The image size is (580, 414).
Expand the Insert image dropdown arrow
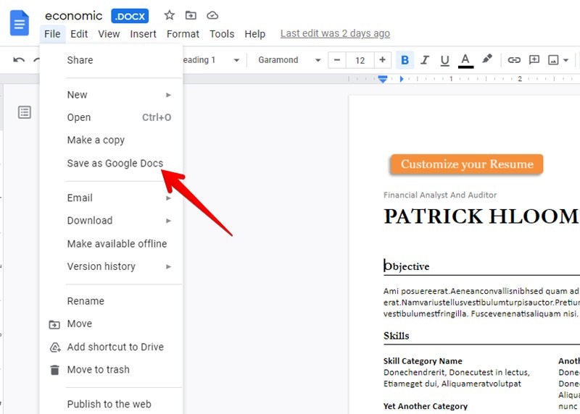tap(565, 60)
